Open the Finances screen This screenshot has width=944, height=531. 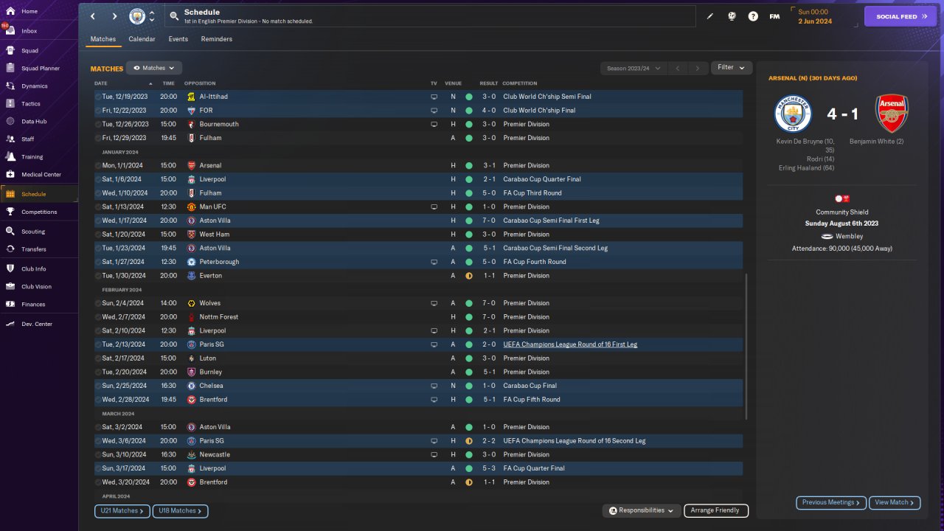click(x=33, y=304)
